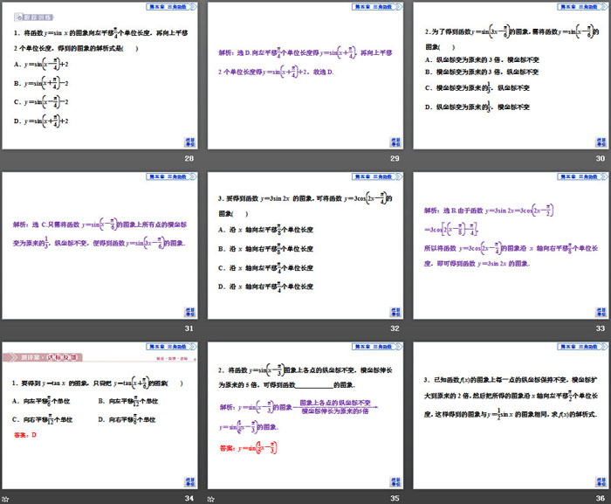This screenshot has width=611, height=504.
Task: Click the blue corner icon on slide 29
Action: [x=395, y=142]
